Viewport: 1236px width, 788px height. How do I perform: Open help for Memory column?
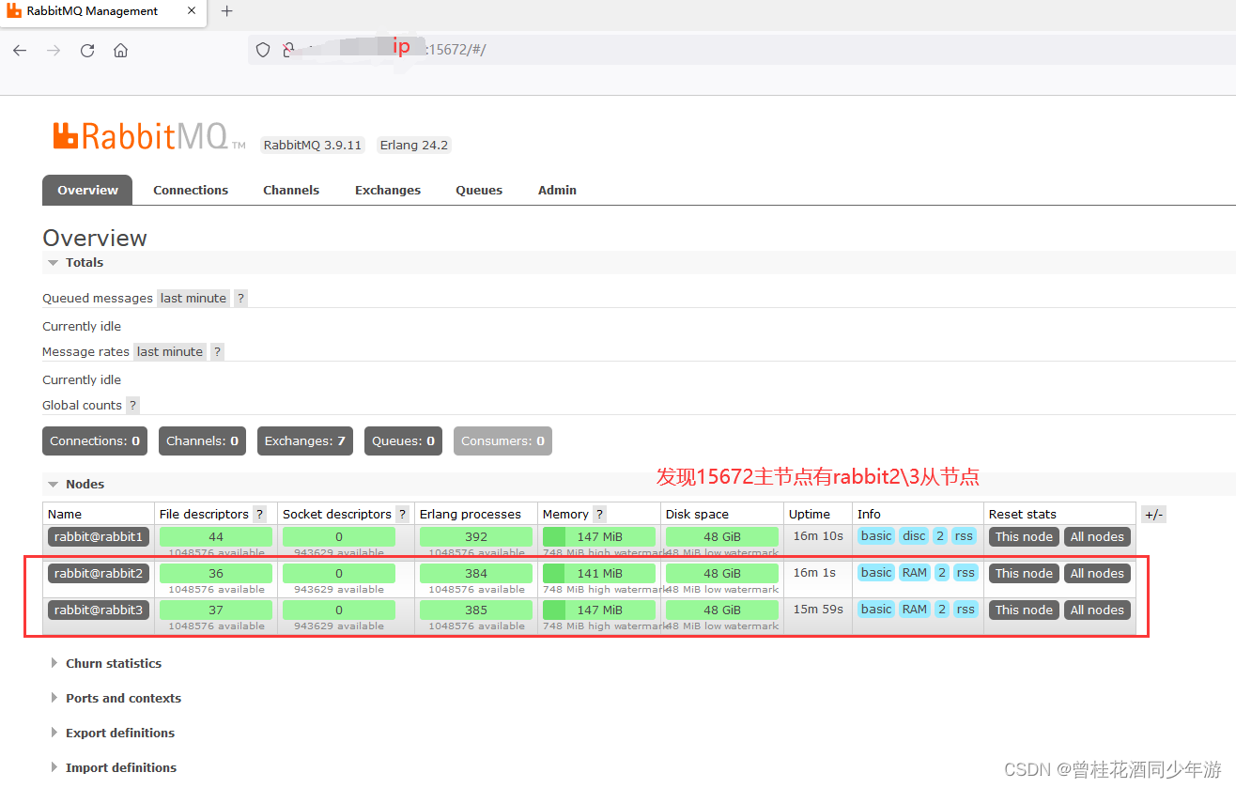tap(599, 514)
